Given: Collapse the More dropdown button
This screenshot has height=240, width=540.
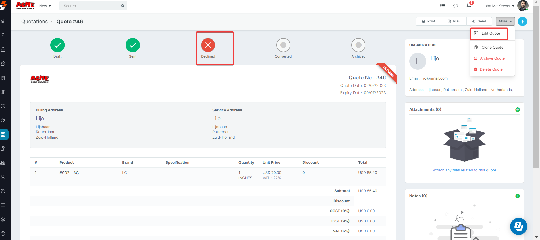Looking at the screenshot, I should [x=505, y=21].
